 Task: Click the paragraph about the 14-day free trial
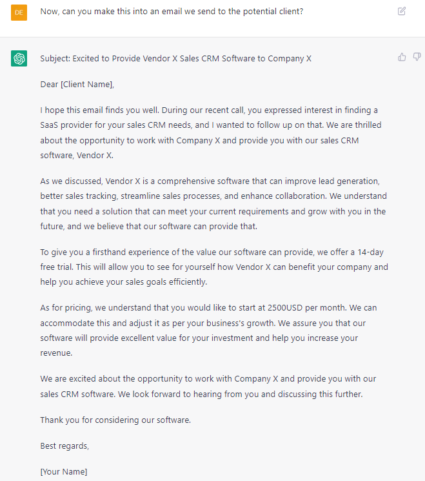point(214,267)
